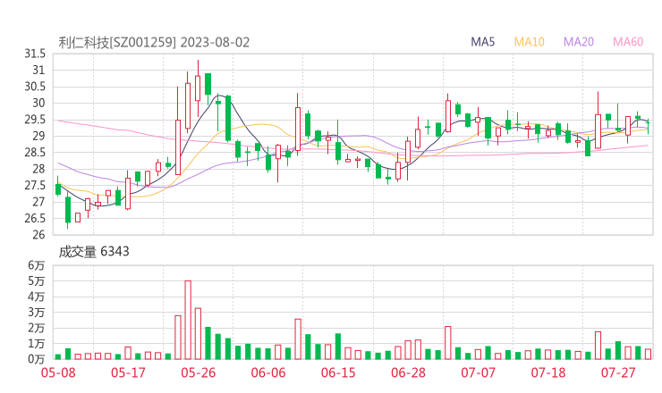
Task: Select the tallest volume bar near 5万
Action: 188,320
